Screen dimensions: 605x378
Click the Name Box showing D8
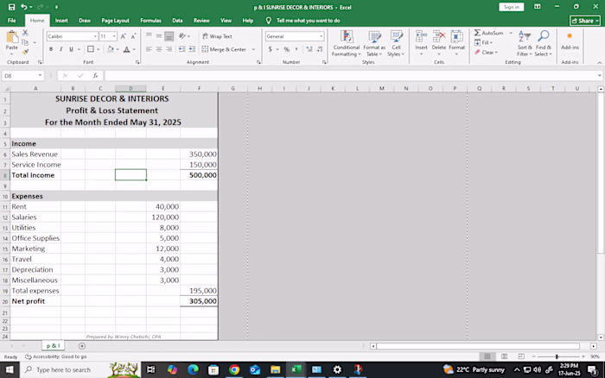(x=22, y=76)
